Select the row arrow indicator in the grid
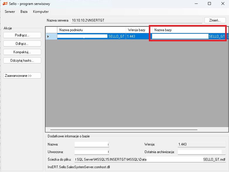The image size is (229, 172). point(51,36)
